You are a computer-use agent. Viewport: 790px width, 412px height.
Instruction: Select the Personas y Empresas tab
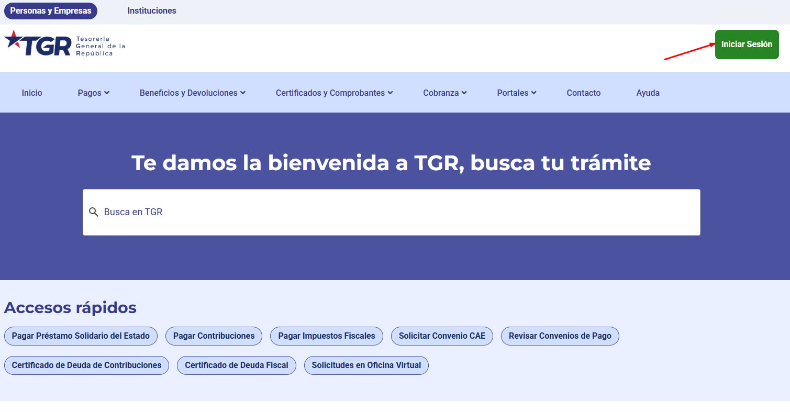pos(51,10)
